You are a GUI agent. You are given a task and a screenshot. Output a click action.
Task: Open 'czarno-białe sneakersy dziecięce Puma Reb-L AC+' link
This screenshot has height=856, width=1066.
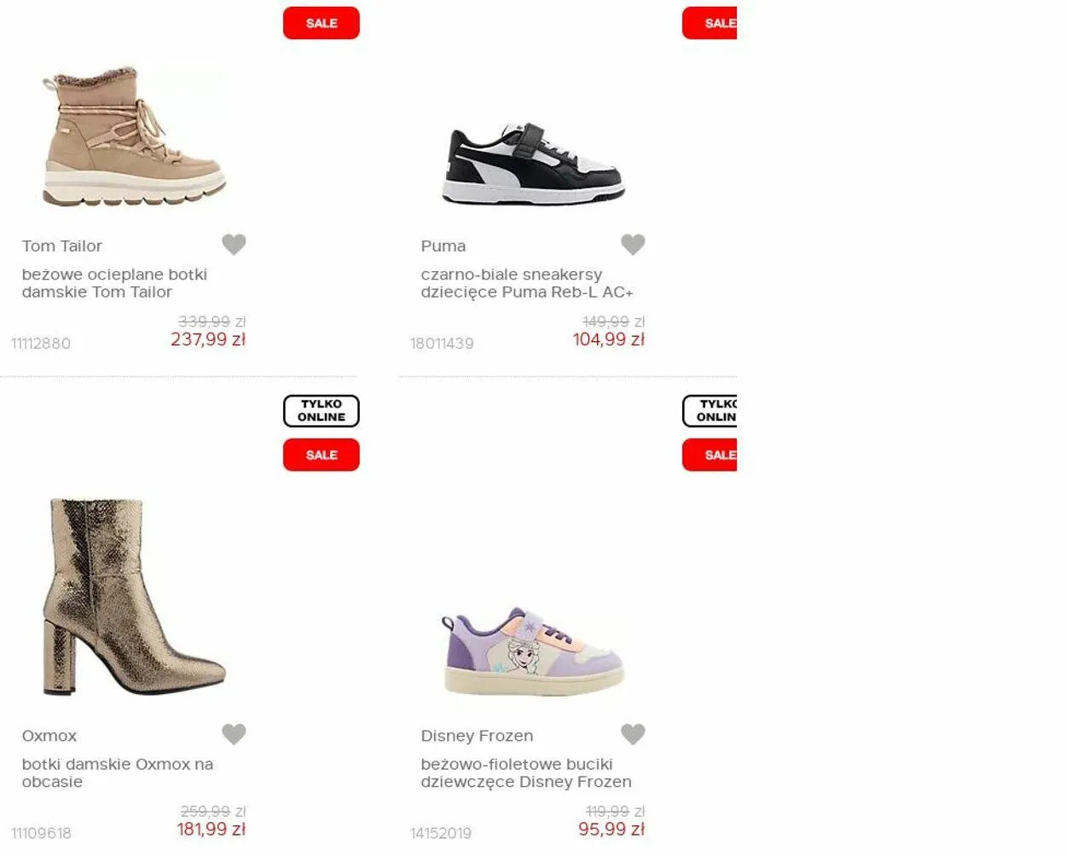click(526, 283)
